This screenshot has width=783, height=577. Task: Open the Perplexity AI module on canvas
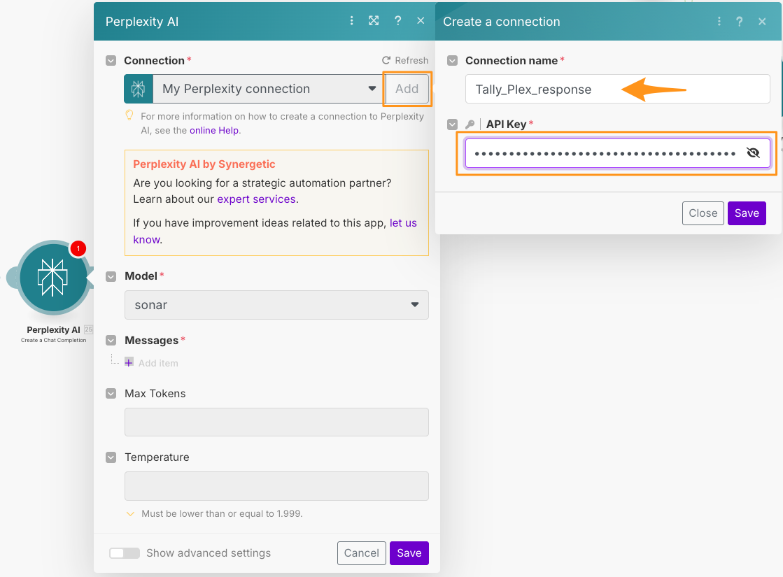point(53,277)
